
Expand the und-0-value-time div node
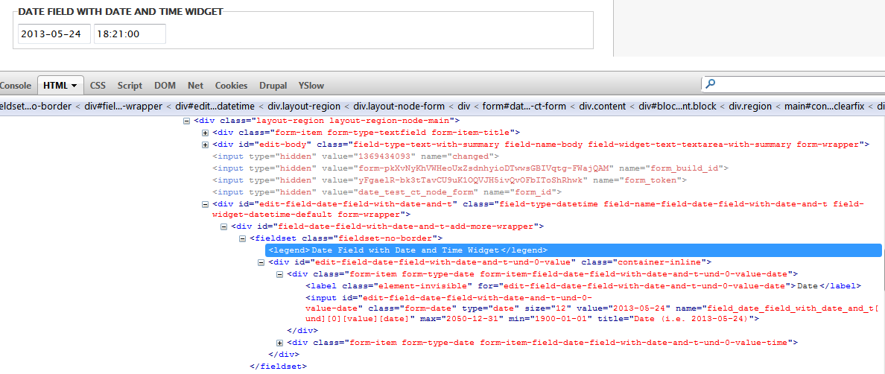(280, 343)
